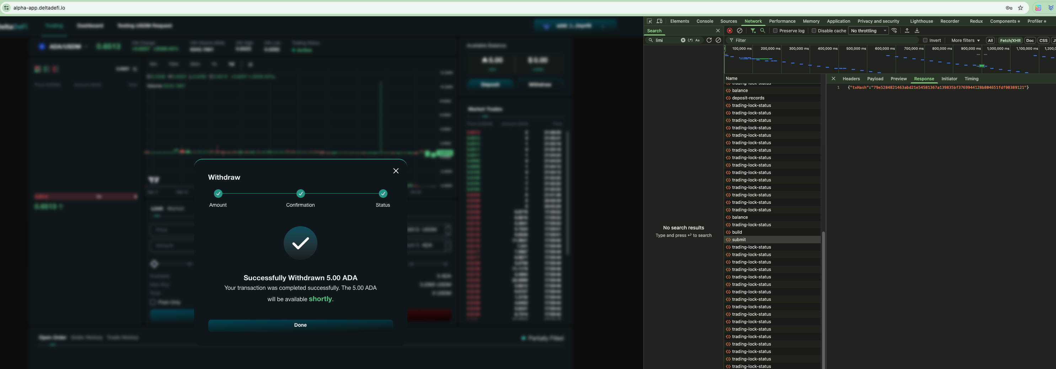Stop recording the network log
This screenshot has height=369, width=1056.
(729, 31)
